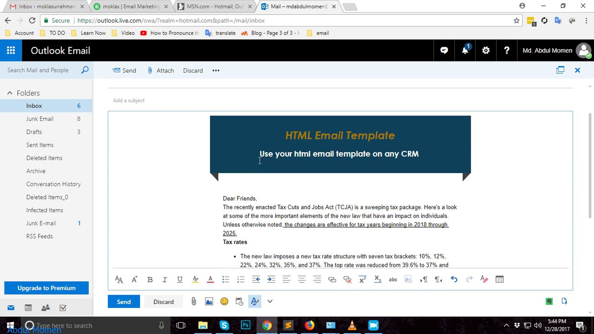Set left-to-right text direction
Screen dimensions: 594x334
point(424,279)
